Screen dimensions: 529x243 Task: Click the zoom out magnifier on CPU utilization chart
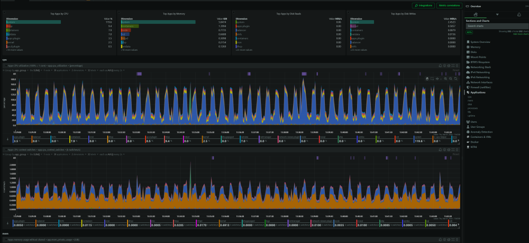tap(450, 79)
